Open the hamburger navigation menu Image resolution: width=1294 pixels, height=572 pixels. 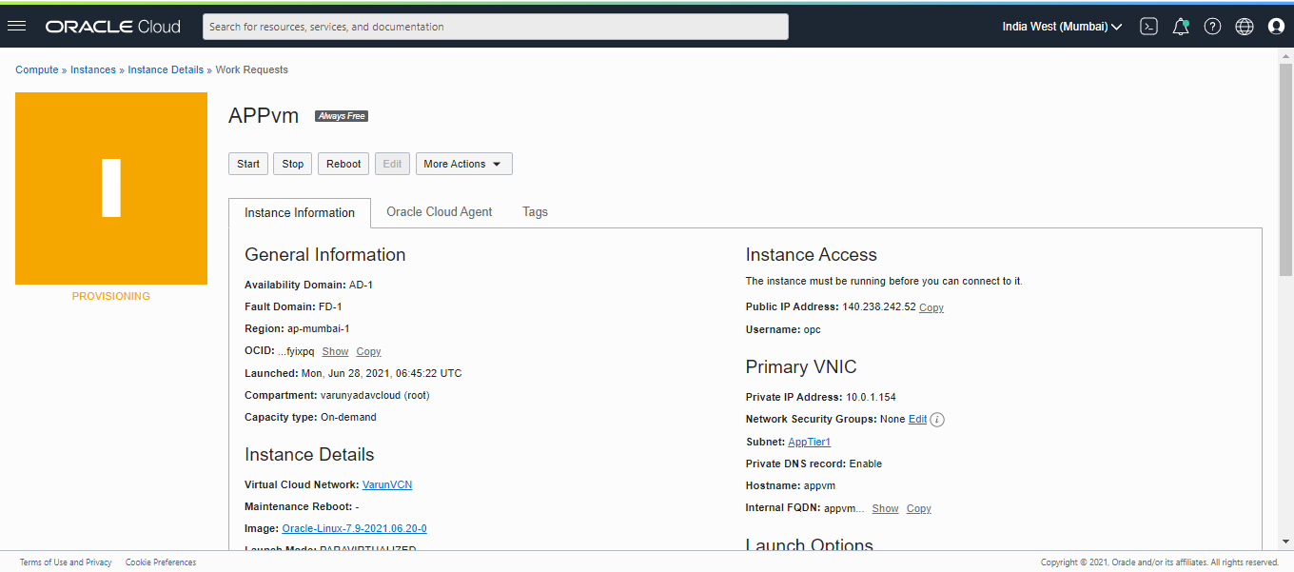pos(16,26)
